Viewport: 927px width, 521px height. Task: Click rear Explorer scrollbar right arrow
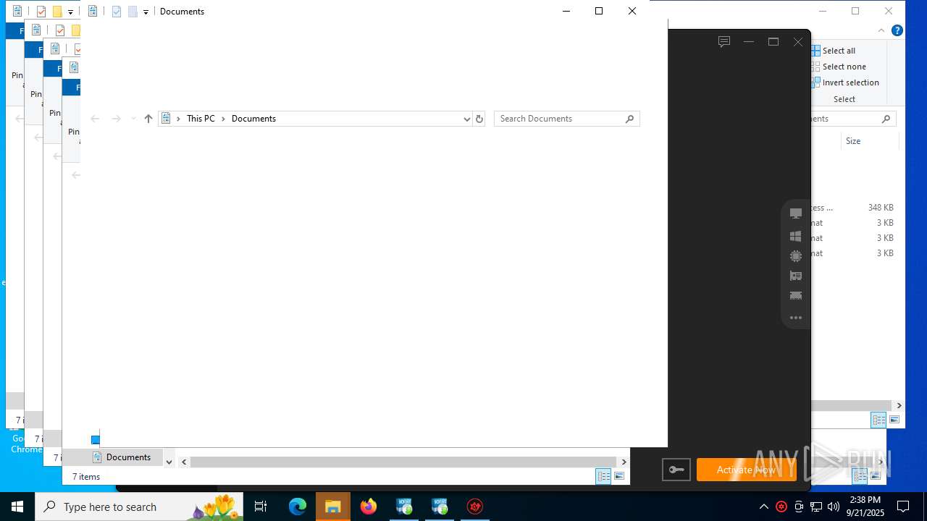(899, 406)
